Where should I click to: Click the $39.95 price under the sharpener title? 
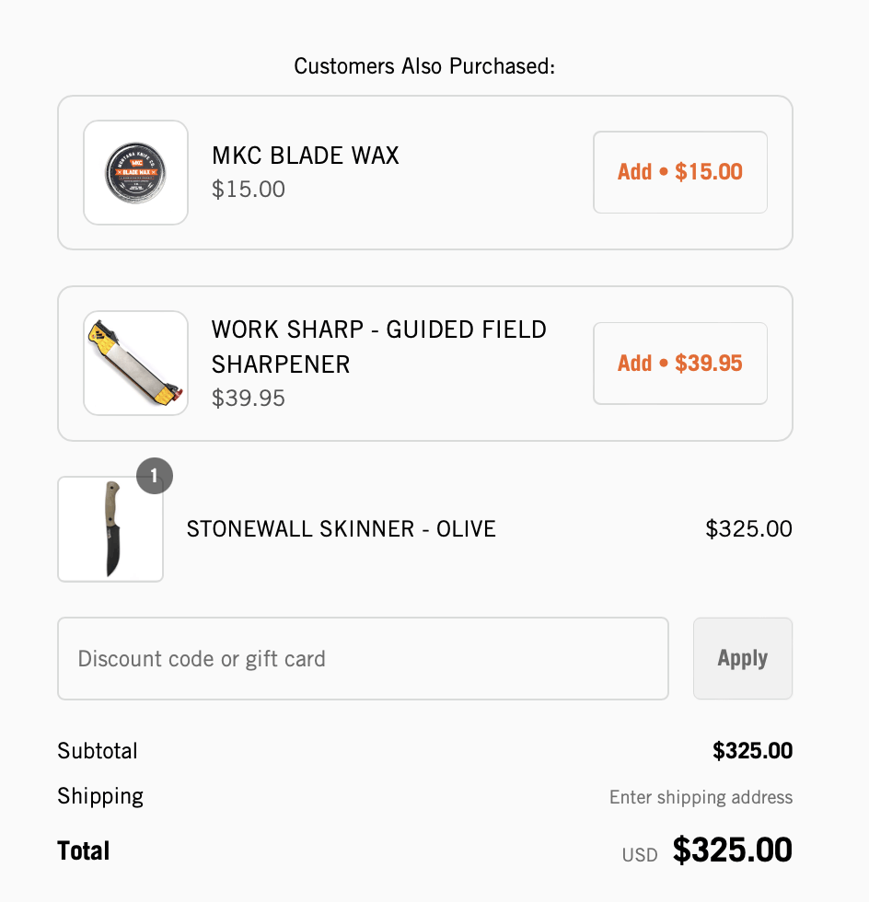249,399
